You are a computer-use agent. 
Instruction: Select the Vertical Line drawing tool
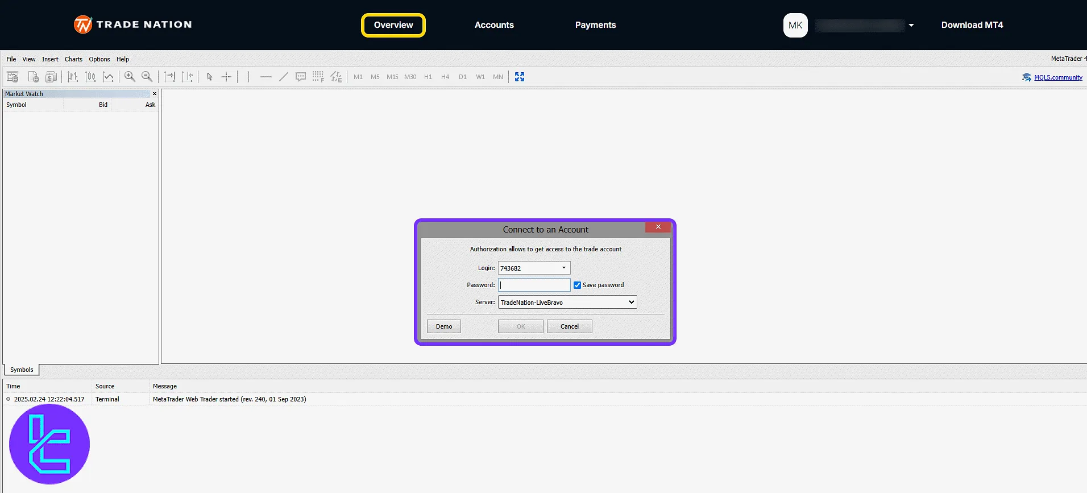(x=248, y=77)
